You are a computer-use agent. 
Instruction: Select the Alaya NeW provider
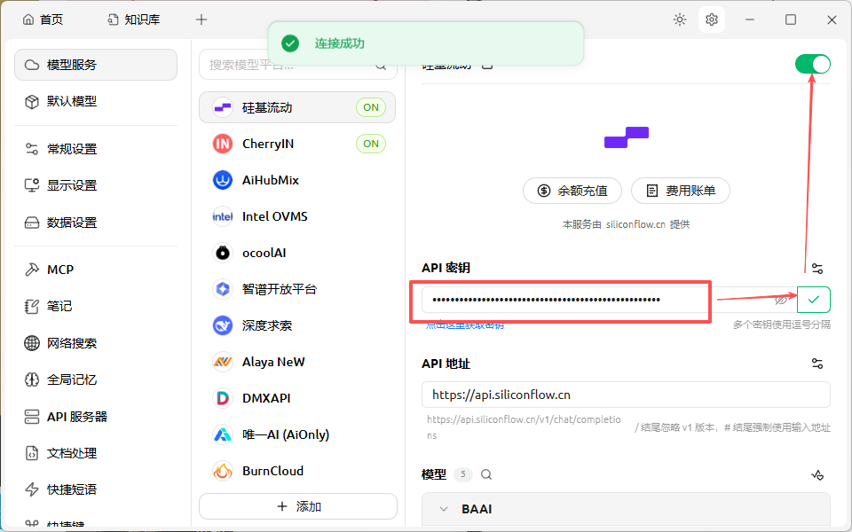(297, 362)
